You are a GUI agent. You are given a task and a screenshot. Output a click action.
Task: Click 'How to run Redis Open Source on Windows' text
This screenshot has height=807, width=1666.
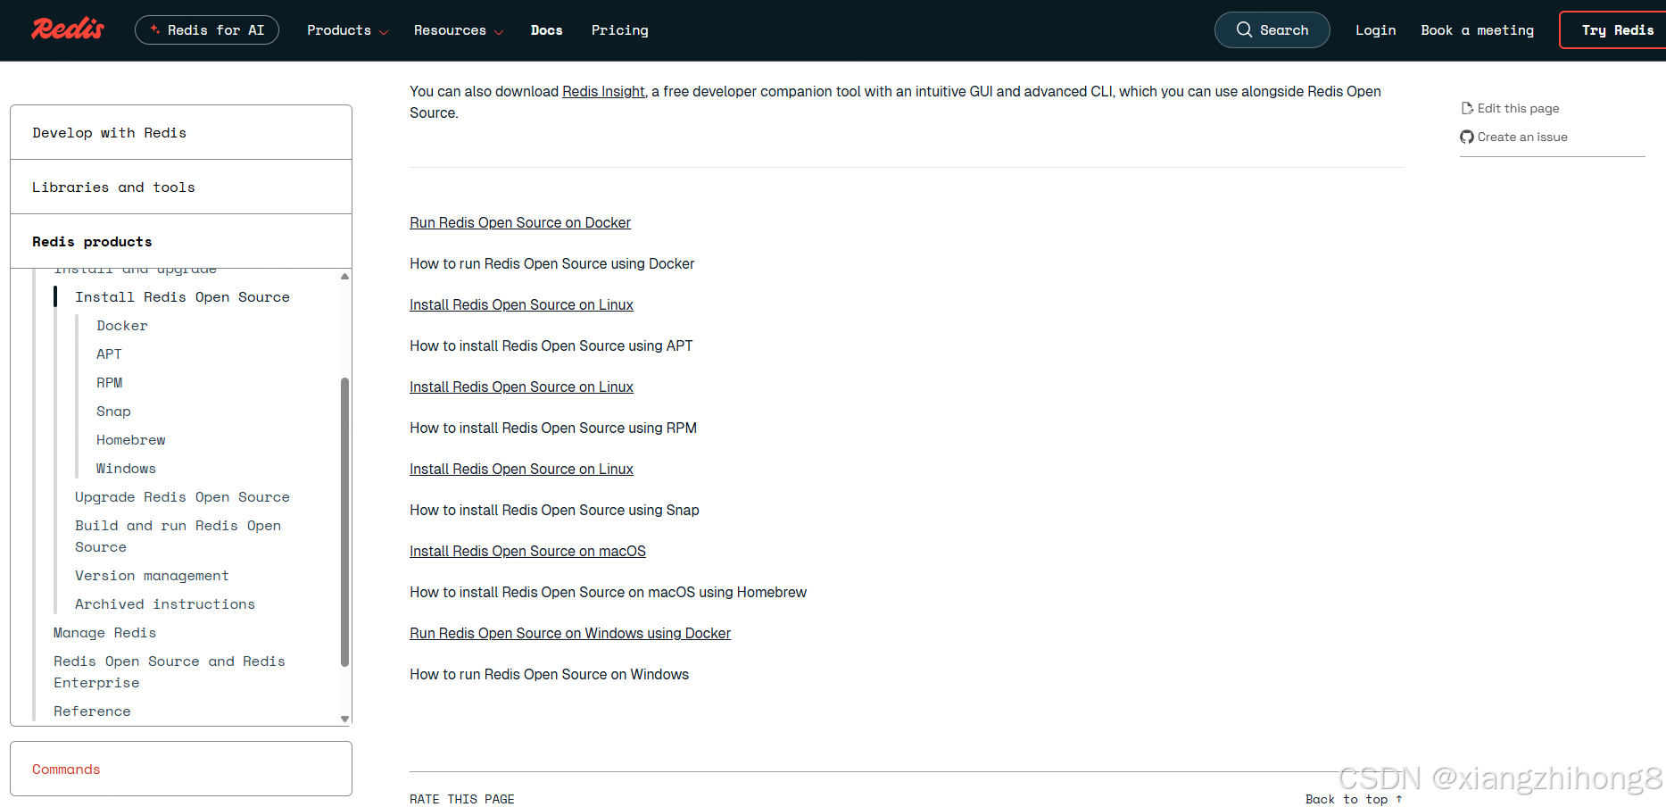(x=549, y=674)
